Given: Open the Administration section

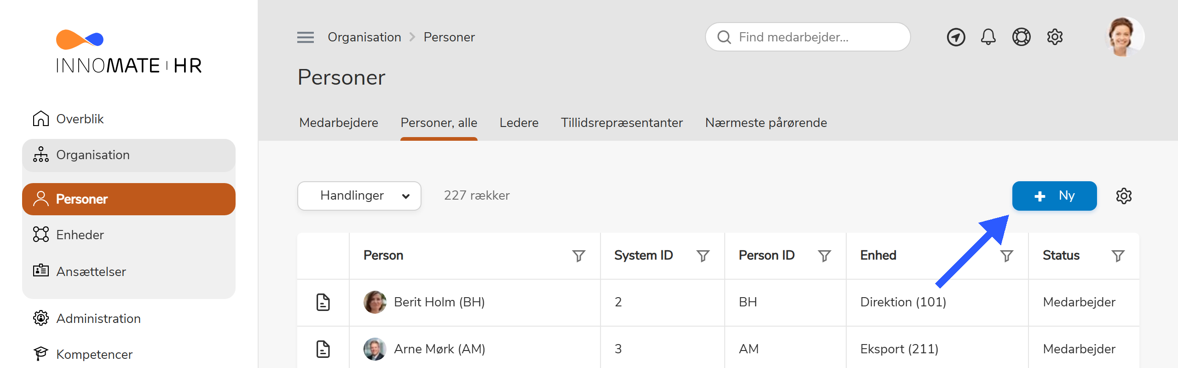Looking at the screenshot, I should (98, 318).
